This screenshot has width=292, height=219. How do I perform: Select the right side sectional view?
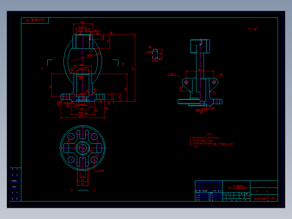point(199,73)
